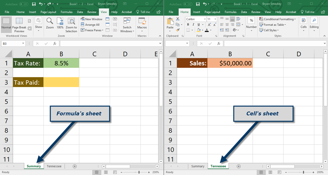Select the Format Painter brush icon

coord(178,30)
